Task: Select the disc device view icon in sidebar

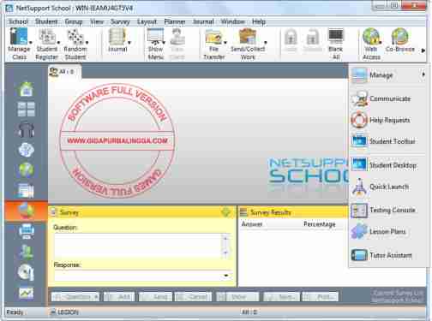Action: (26, 272)
